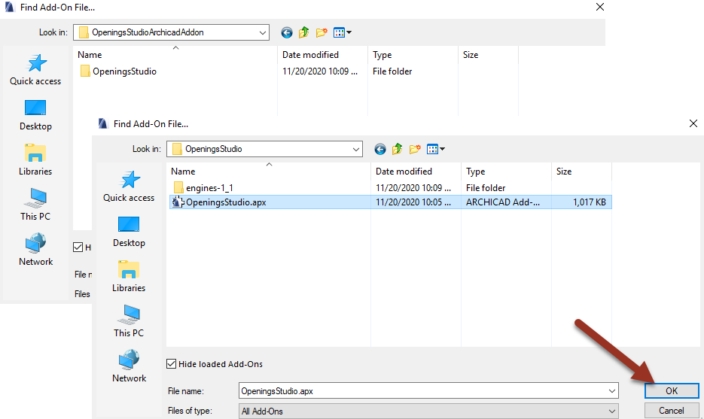Open Network in the back dialog sidebar

pos(35,250)
